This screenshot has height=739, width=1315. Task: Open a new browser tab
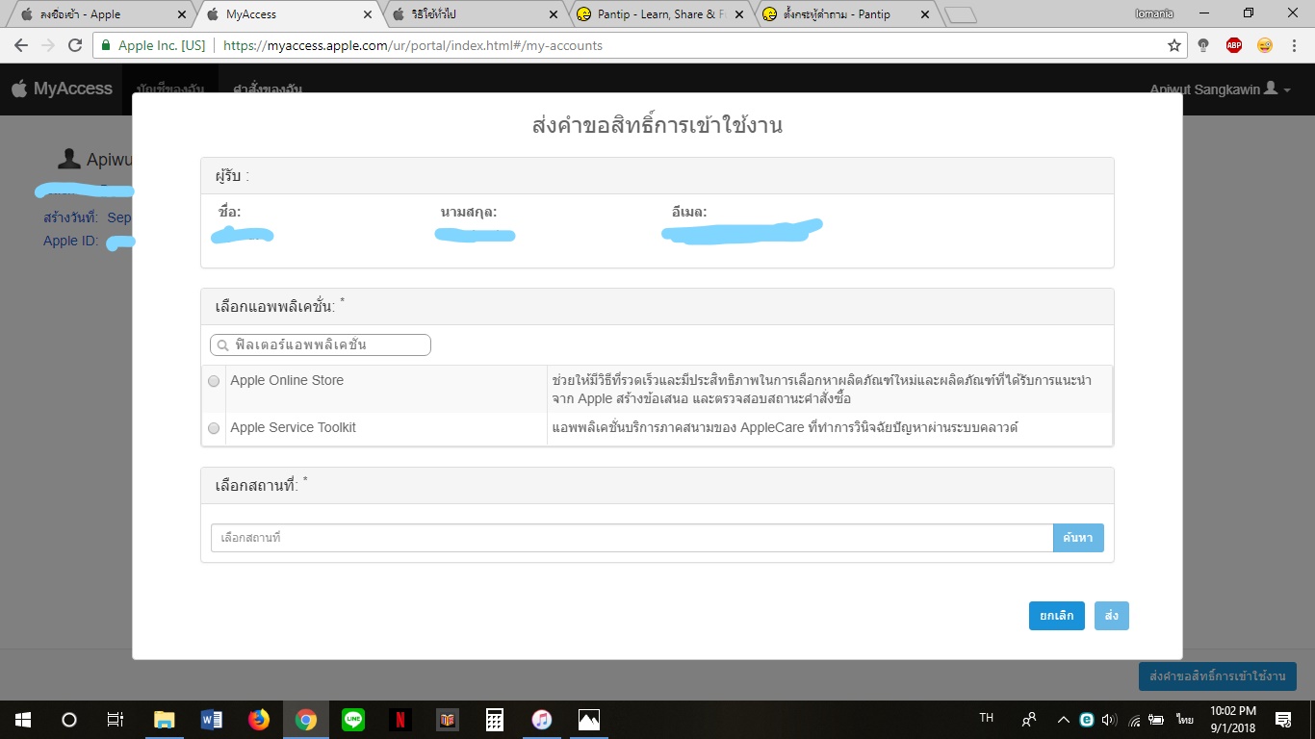(961, 15)
